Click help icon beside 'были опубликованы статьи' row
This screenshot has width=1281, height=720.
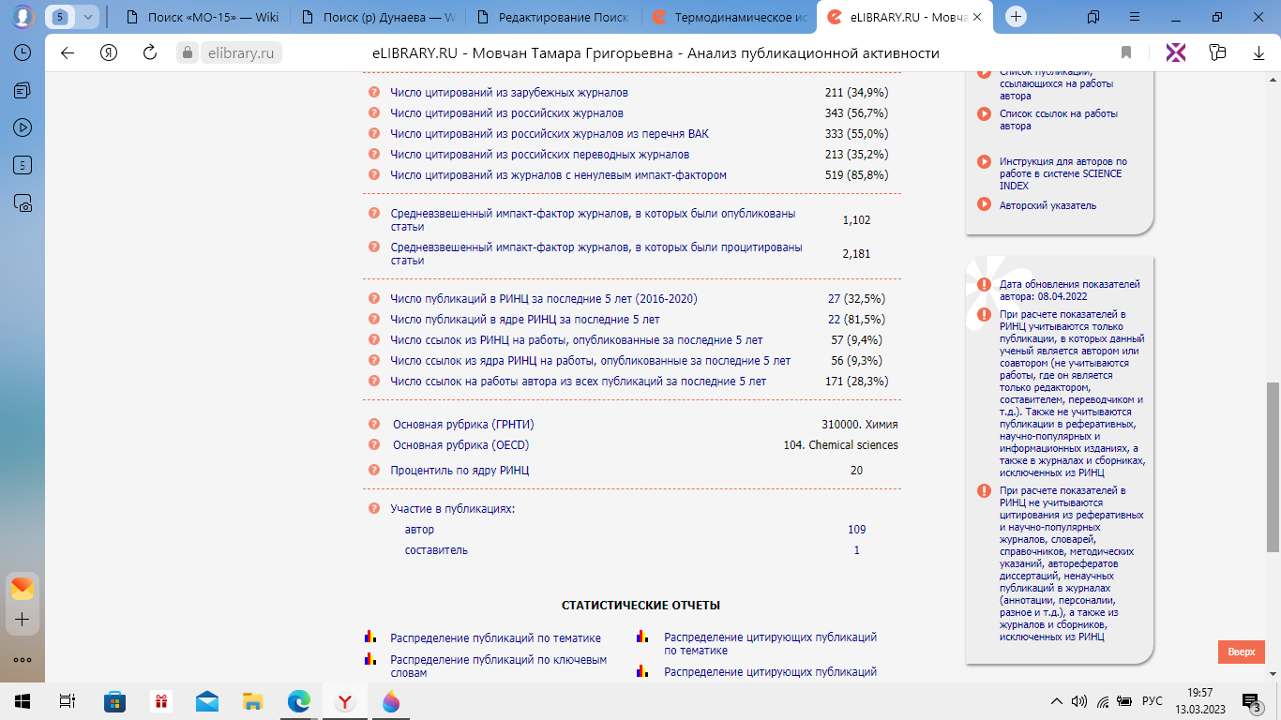pos(373,213)
